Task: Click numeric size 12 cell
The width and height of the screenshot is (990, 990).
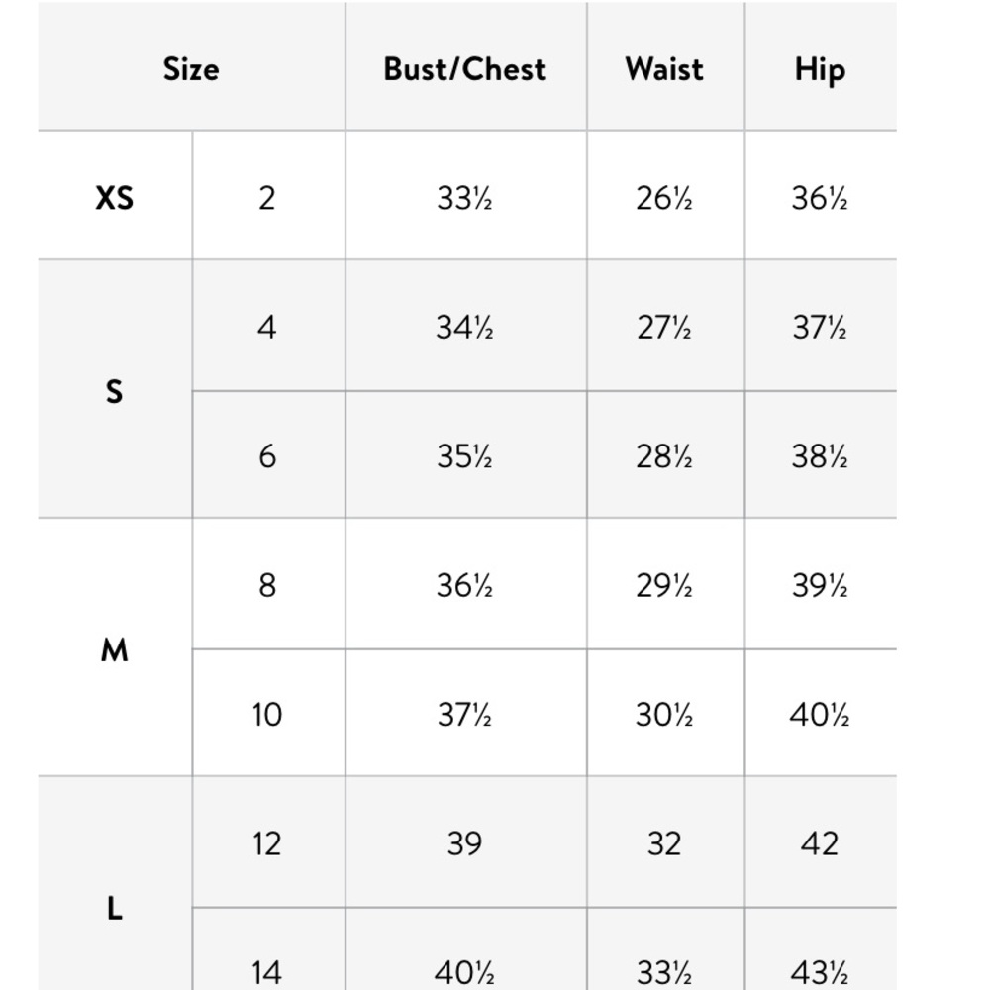Action: point(267,843)
